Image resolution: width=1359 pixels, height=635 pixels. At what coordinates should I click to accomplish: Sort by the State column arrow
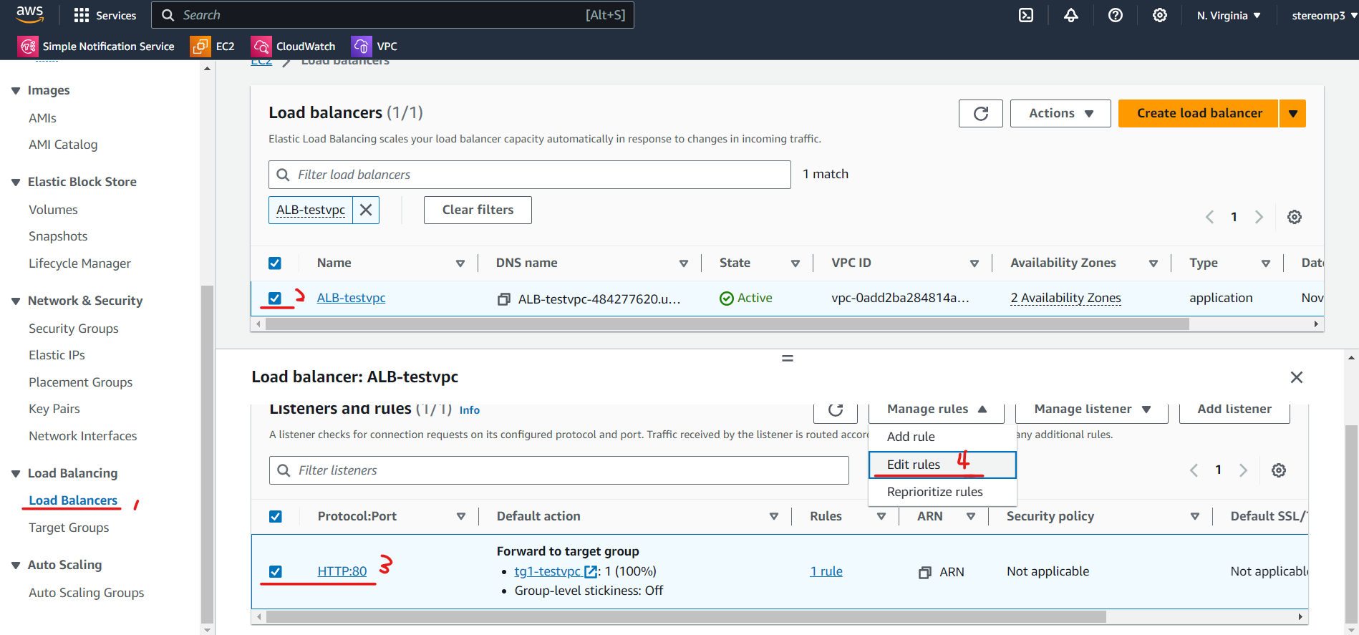(795, 263)
